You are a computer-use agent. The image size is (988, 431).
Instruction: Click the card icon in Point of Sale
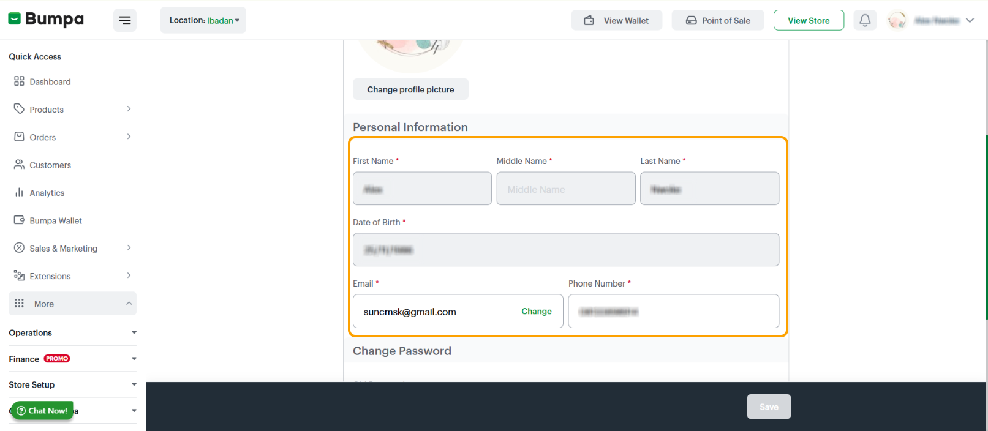(691, 20)
